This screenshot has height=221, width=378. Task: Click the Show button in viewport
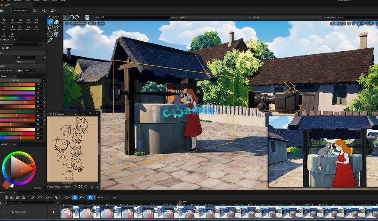(x=101, y=24)
